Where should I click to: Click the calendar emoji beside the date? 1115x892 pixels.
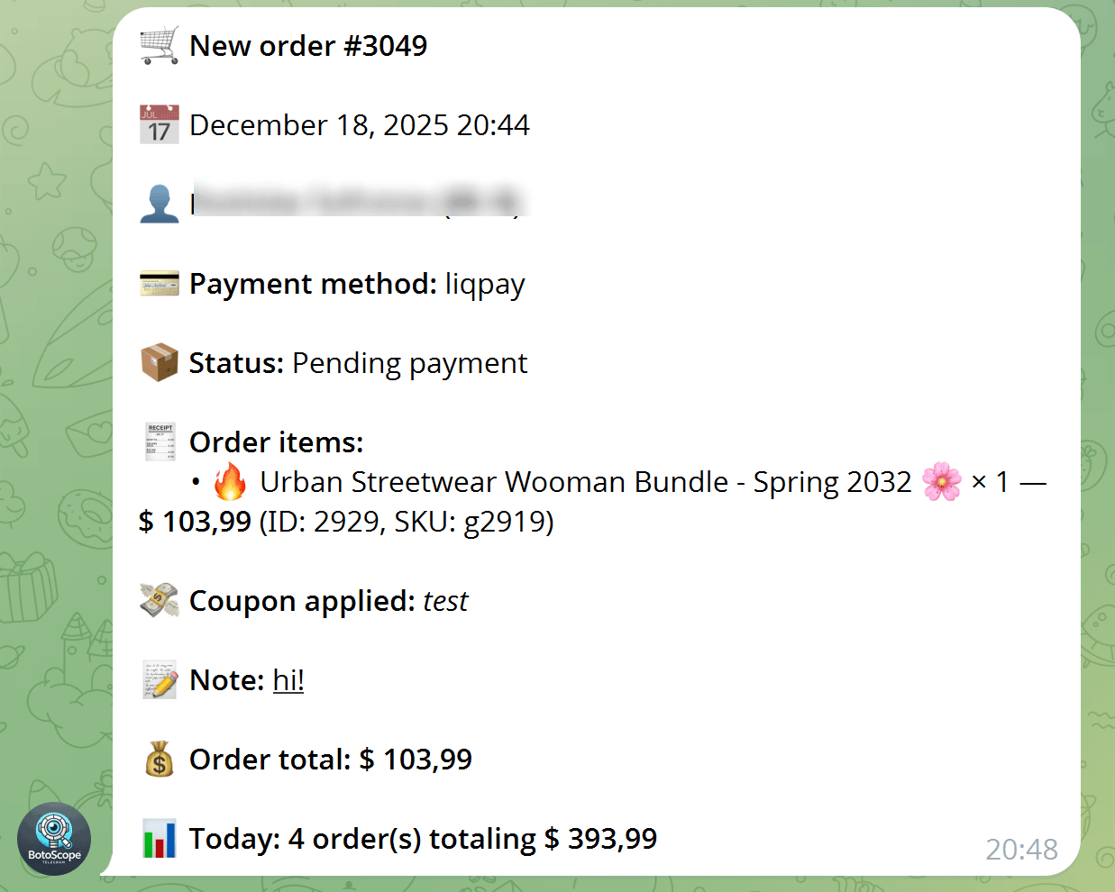pos(160,124)
